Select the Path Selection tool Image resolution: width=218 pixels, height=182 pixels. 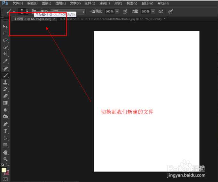5,138
